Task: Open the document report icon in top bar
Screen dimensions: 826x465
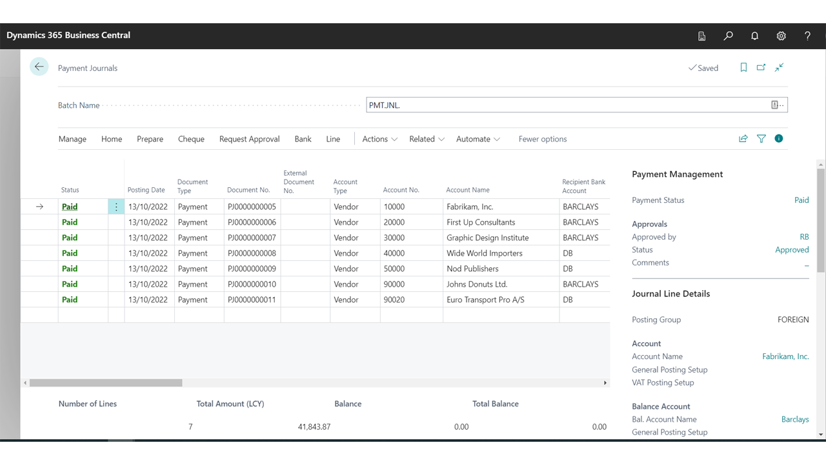Action: [x=702, y=36]
